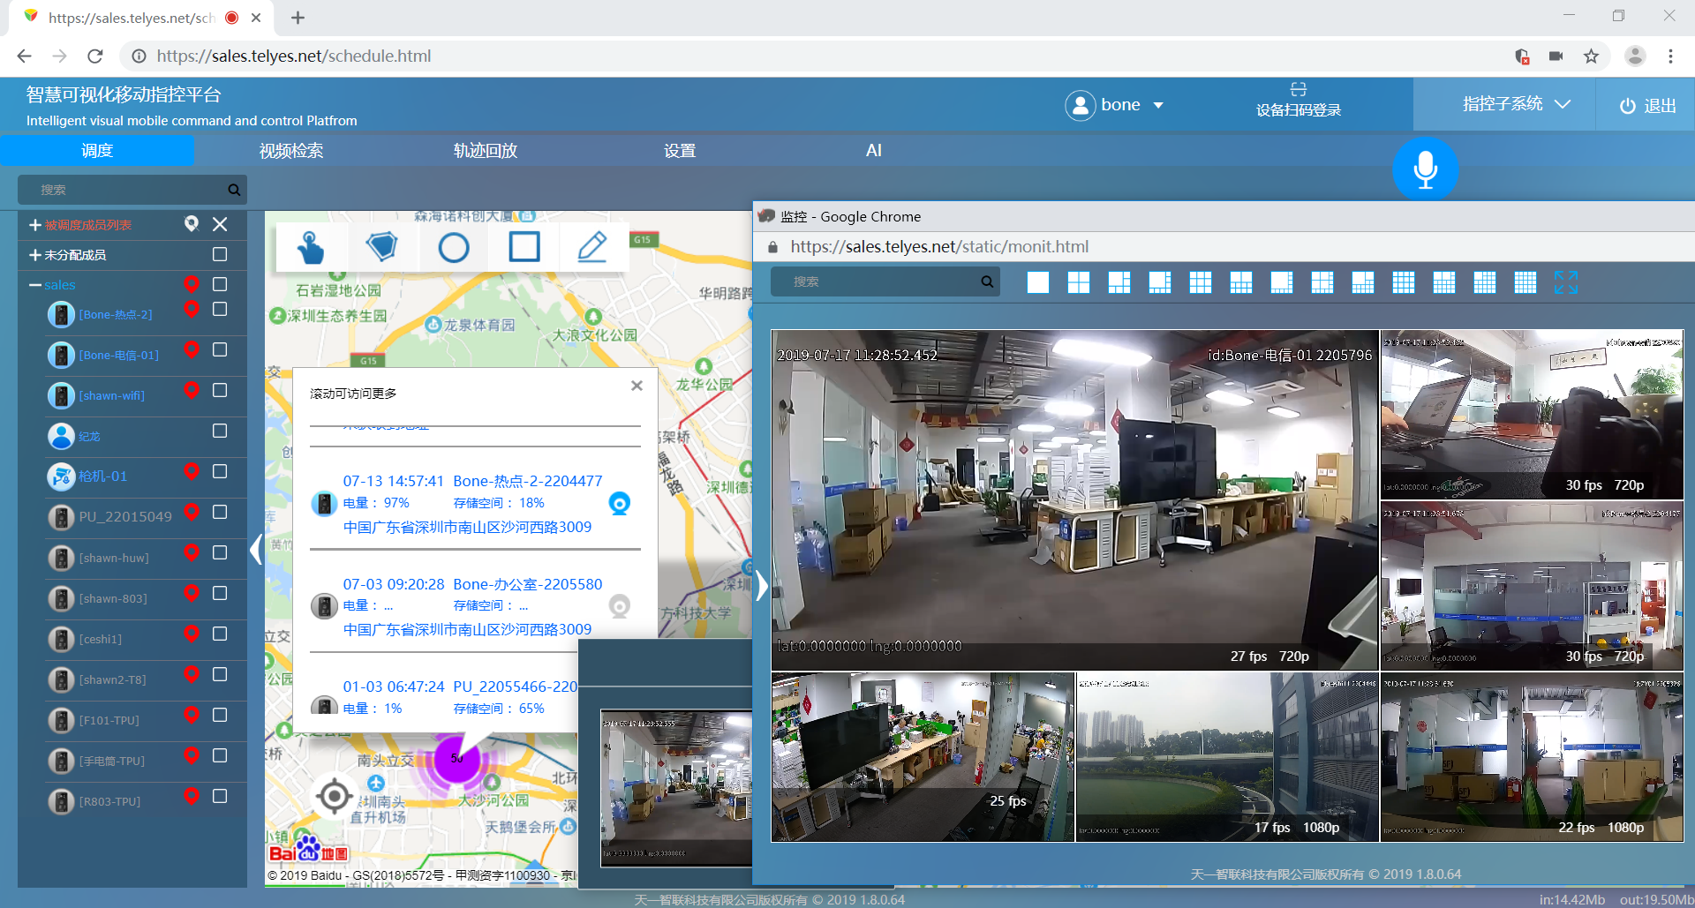Collapse left panel with the left arrow

click(x=256, y=550)
